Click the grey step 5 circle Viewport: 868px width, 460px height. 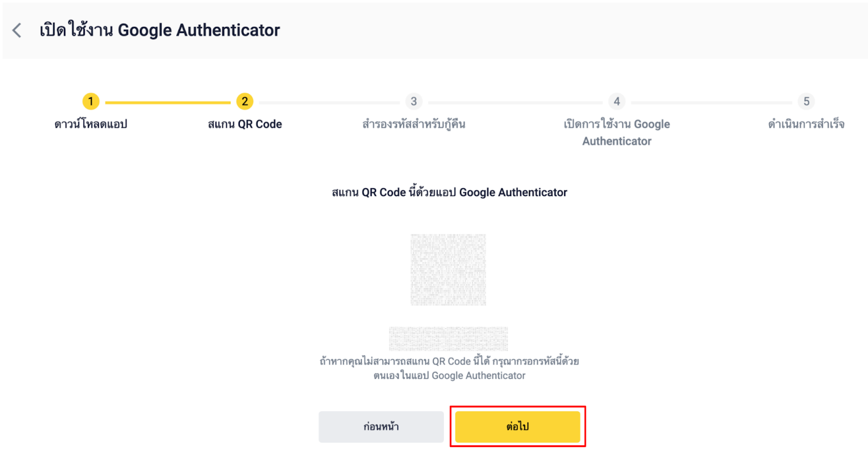point(806,101)
